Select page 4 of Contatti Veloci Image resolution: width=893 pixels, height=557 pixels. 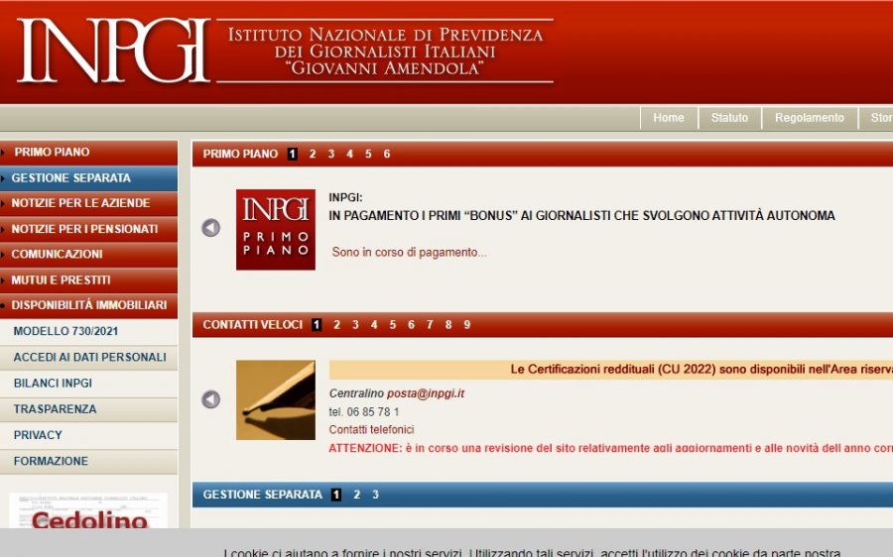tap(374, 325)
